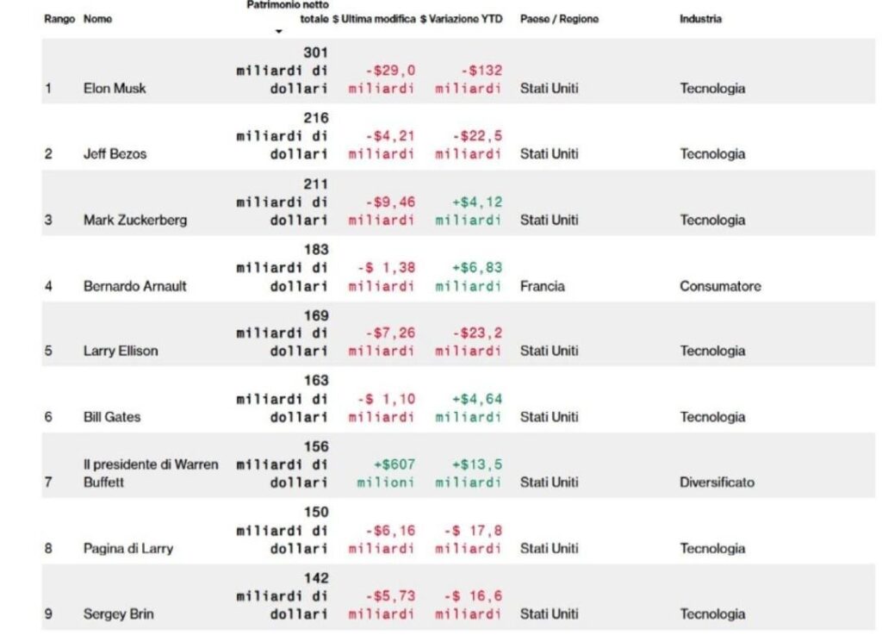Open Sergey Brin's profile link
The width and height of the screenshot is (882, 635).
[x=118, y=614]
